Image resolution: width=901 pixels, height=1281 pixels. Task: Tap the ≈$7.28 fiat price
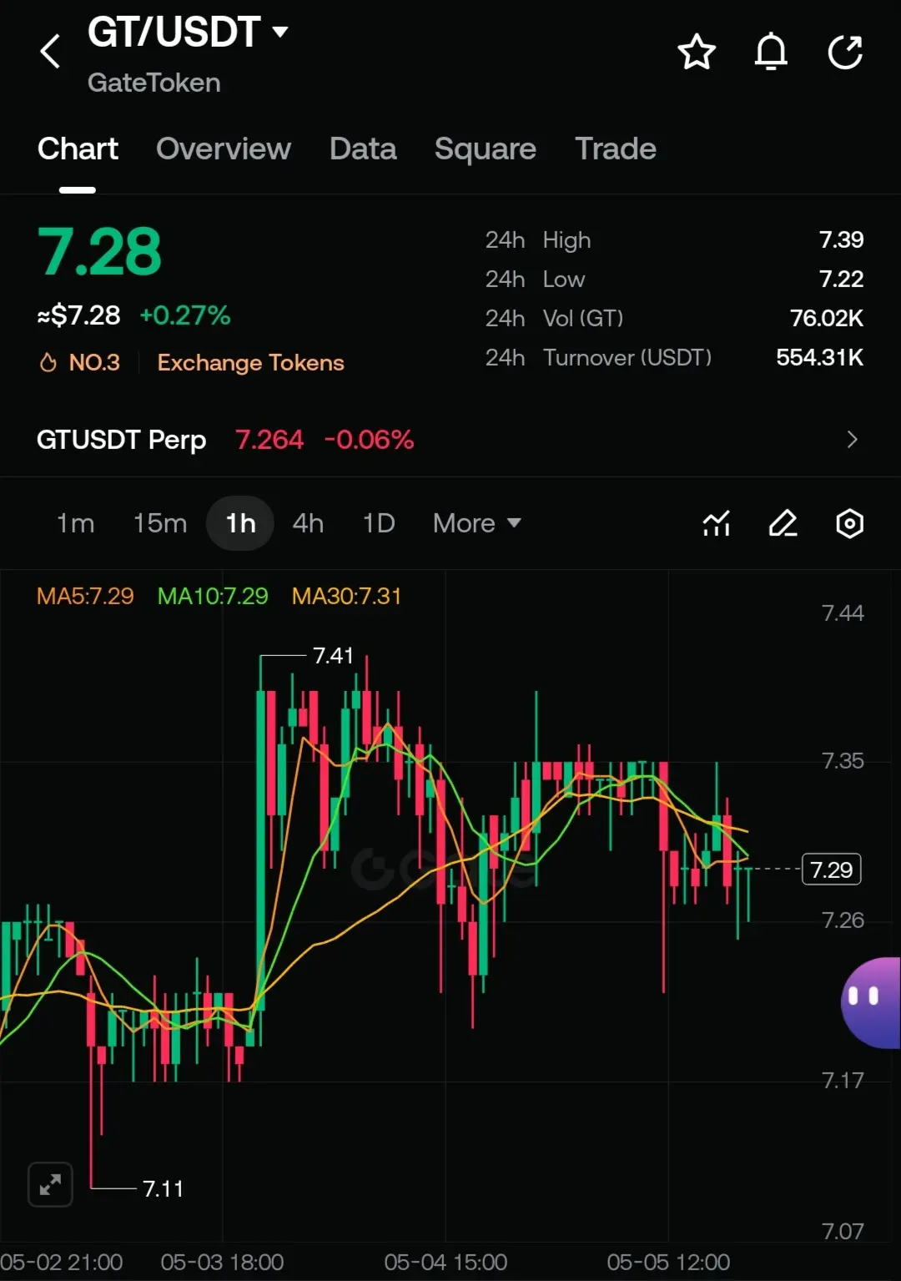(x=79, y=315)
